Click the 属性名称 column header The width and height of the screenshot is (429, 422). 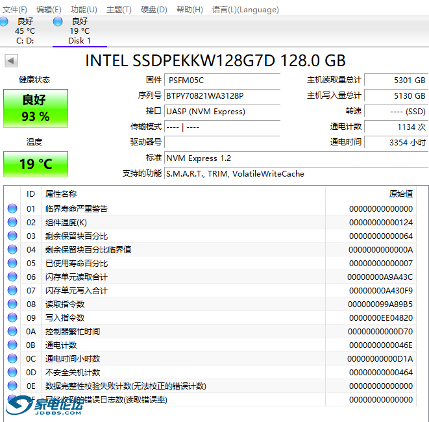[x=183, y=194]
